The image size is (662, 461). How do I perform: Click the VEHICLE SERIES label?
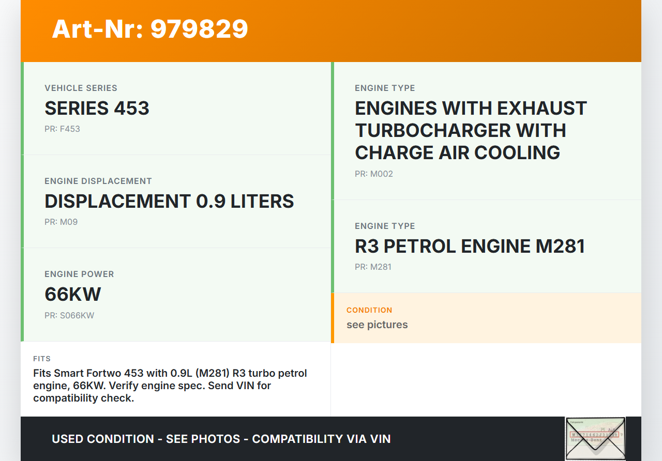point(81,88)
